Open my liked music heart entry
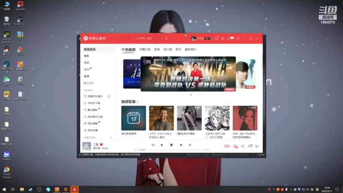343x193 pixels. point(93,96)
